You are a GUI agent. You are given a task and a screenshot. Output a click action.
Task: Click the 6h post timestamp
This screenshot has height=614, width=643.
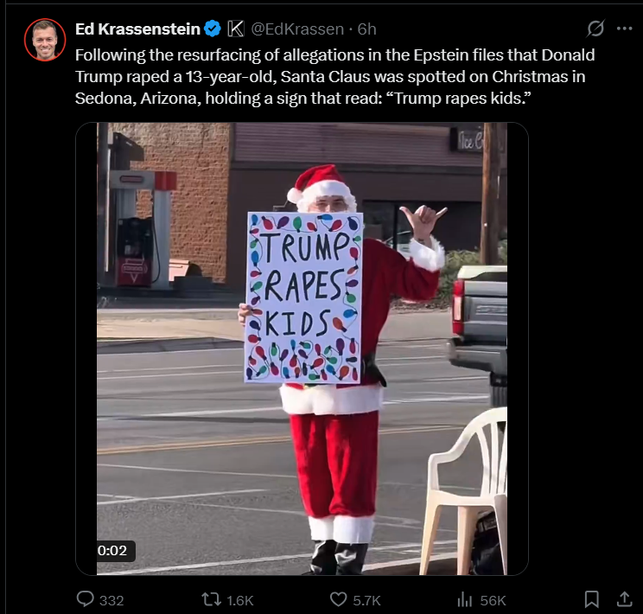(x=367, y=29)
